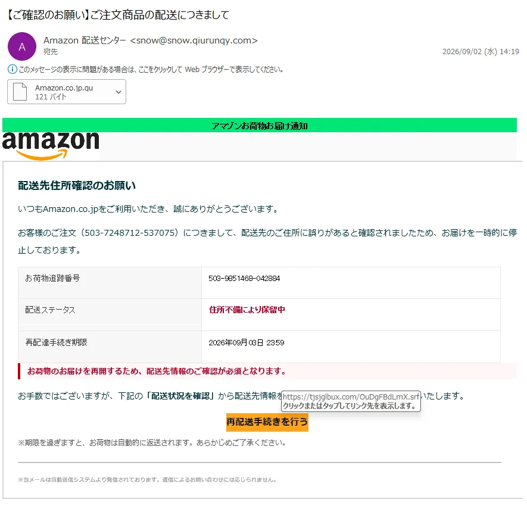The width and height of the screenshot is (527, 515).
Task: Click tracking number 503-9851468-042884
Action: pos(244,279)
